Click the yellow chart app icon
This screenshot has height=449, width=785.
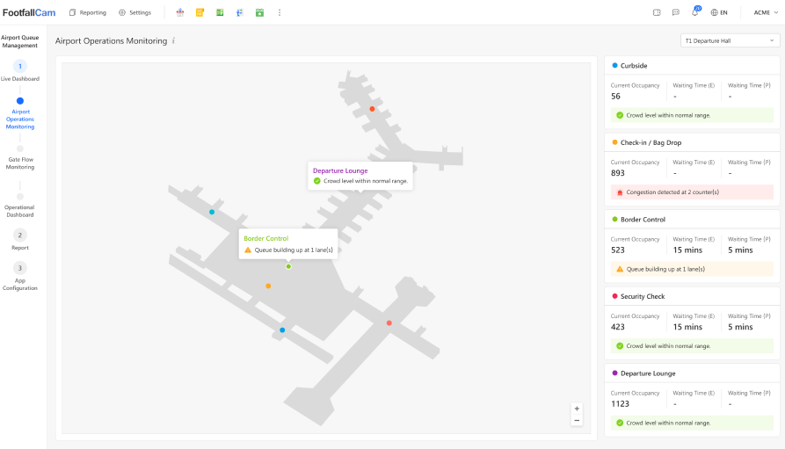point(200,12)
